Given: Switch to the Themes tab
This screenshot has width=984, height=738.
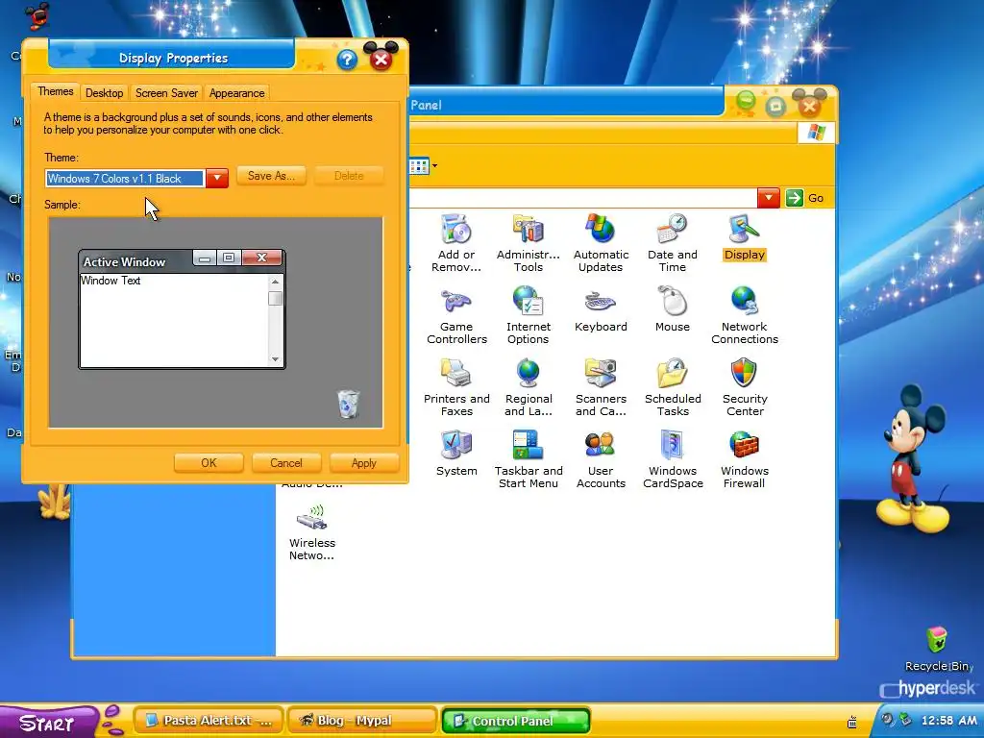Looking at the screenshot, I should [55, 91].
